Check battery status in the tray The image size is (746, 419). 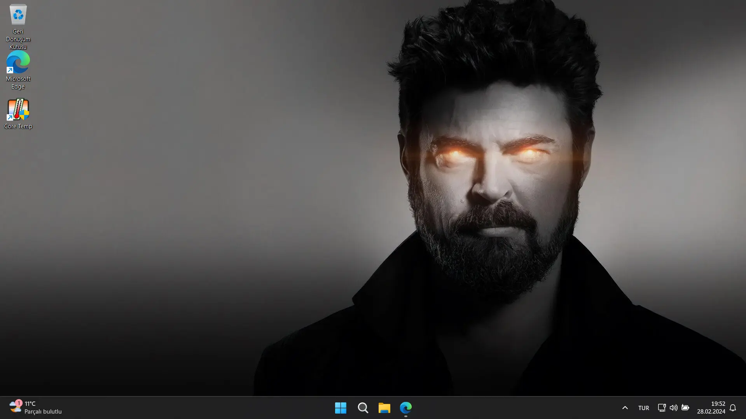(685, 408)
